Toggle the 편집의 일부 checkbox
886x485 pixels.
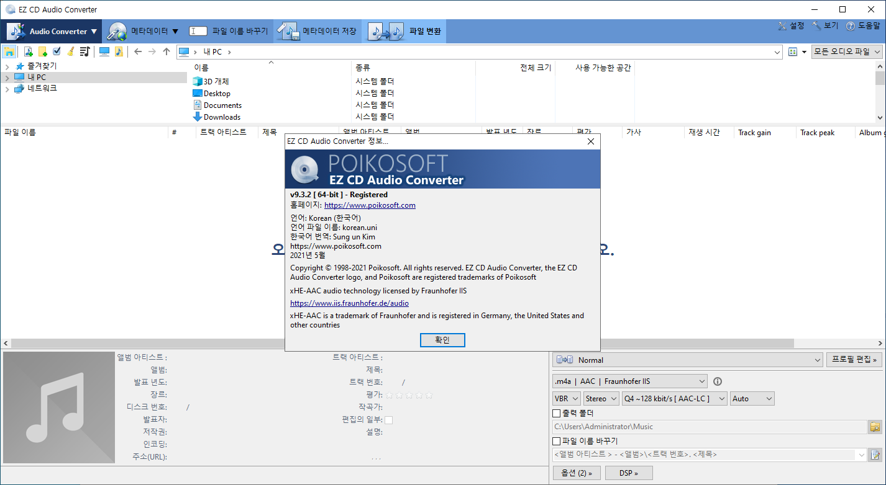388,420
